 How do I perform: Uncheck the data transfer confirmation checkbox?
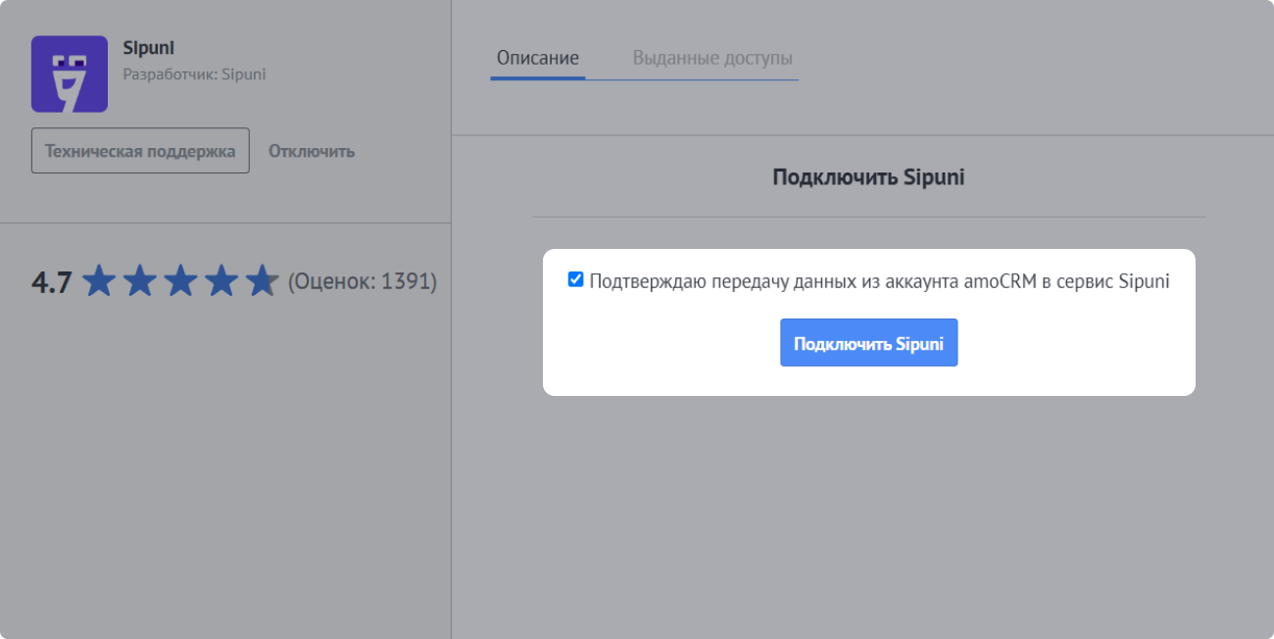[575, 280]
